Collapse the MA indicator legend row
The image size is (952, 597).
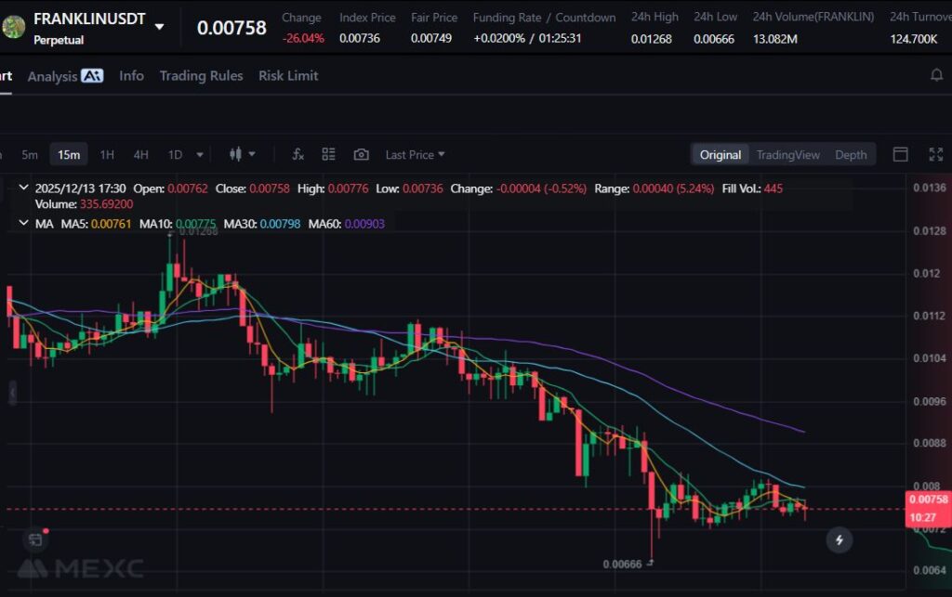(23, 224)
